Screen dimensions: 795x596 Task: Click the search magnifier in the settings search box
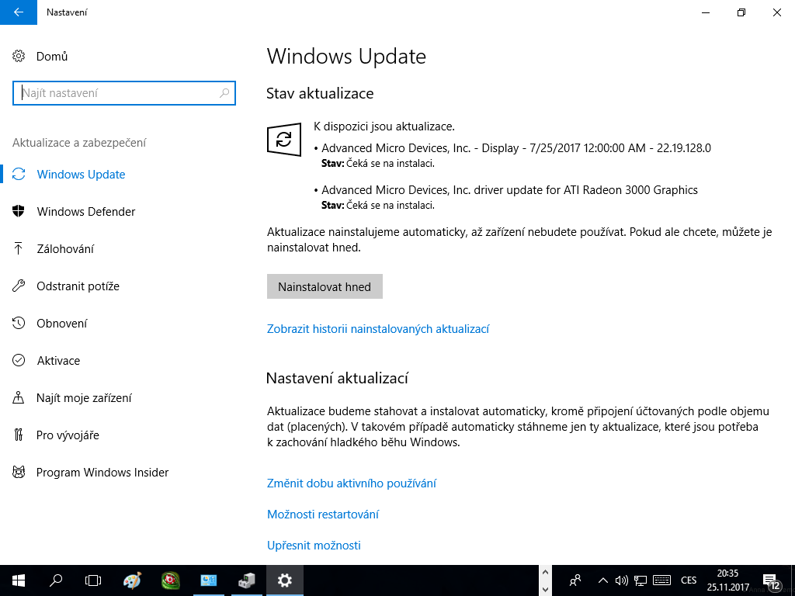coord(224,93)
